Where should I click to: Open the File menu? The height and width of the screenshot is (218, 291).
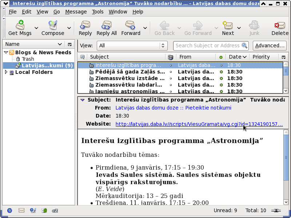click(13, 12)
